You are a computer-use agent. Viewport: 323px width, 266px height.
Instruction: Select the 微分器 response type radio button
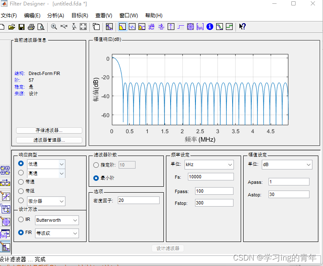pos(21,200)
